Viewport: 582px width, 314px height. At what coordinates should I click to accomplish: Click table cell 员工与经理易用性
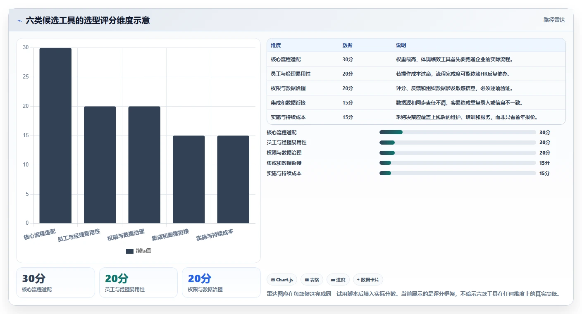(x=291, y=74)
